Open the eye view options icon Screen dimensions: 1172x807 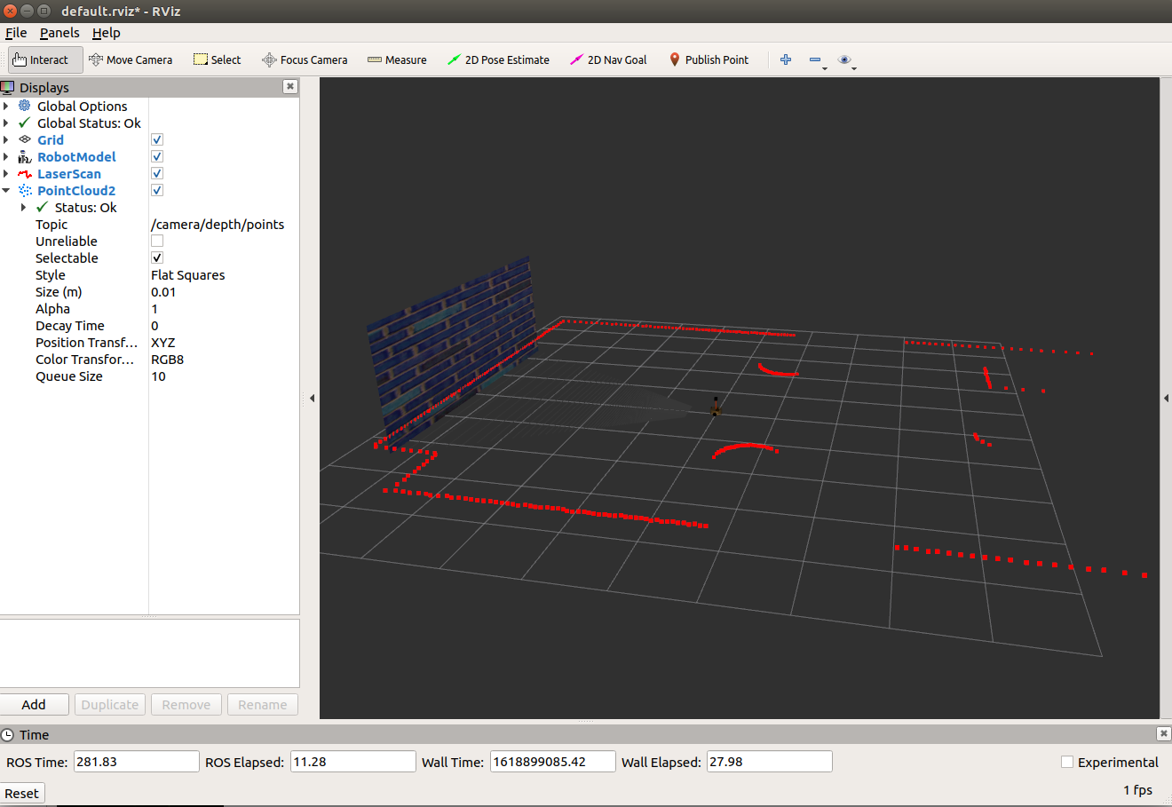[x=844, y=59]
